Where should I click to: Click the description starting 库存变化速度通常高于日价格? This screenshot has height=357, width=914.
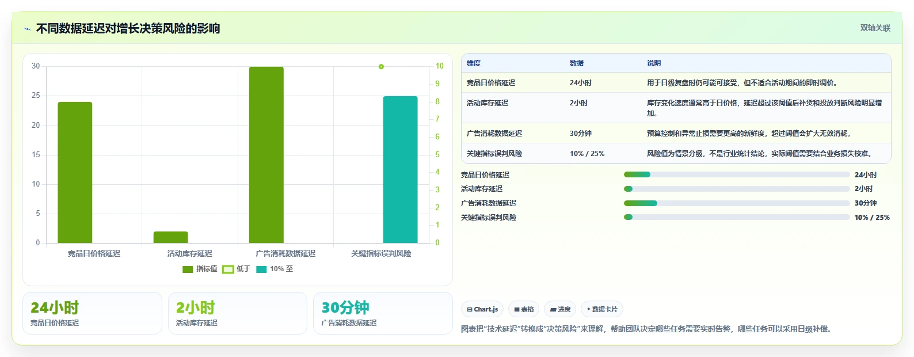(764, 108)
